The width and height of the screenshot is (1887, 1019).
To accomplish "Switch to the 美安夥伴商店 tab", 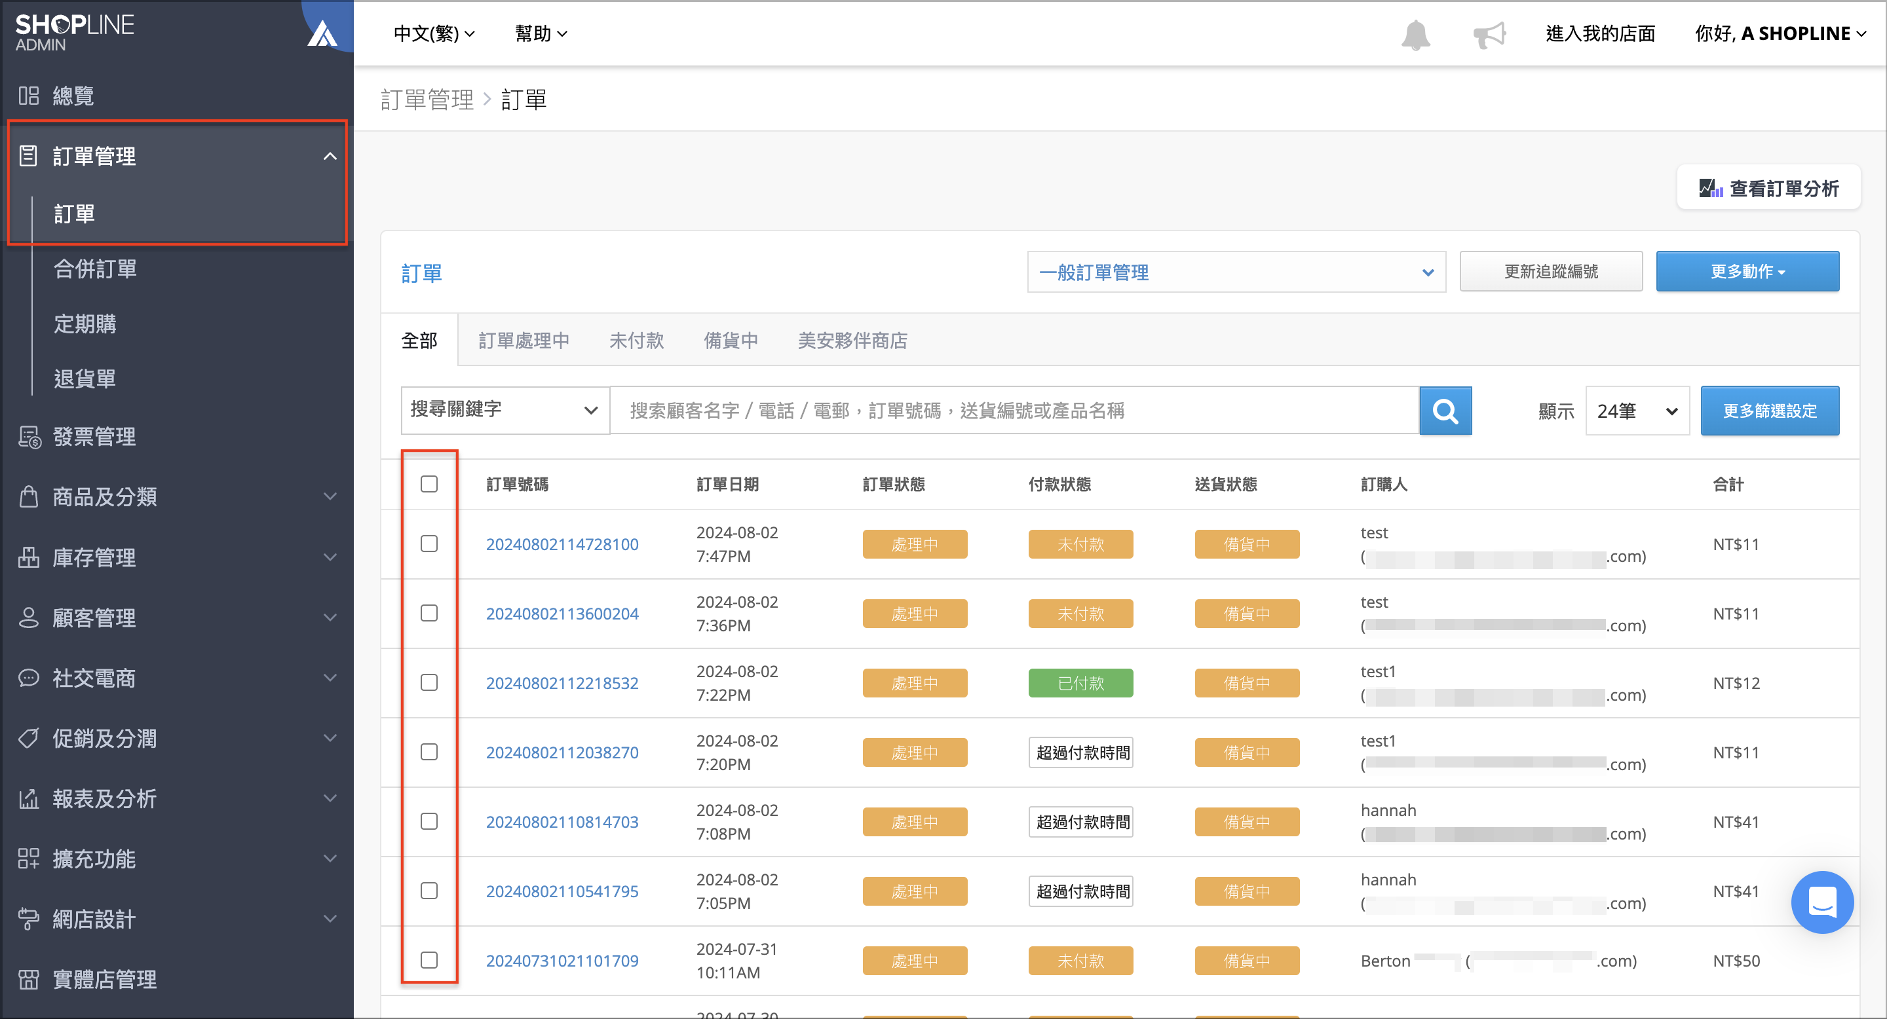I will point(852,341).
